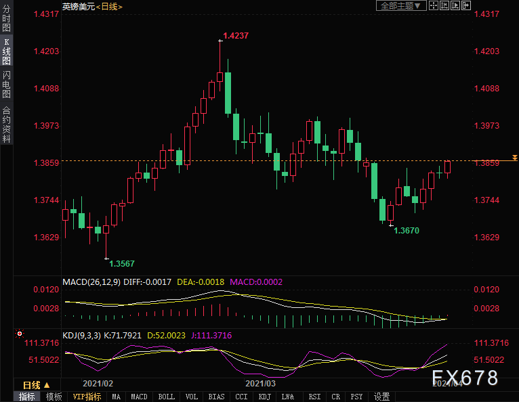Click the DEA:-0.0018 value
The height and width of the screenshot is (402, 519).
pos(201,282)
